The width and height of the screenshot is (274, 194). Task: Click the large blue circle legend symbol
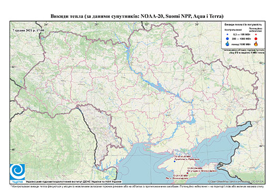click(227, 38)
